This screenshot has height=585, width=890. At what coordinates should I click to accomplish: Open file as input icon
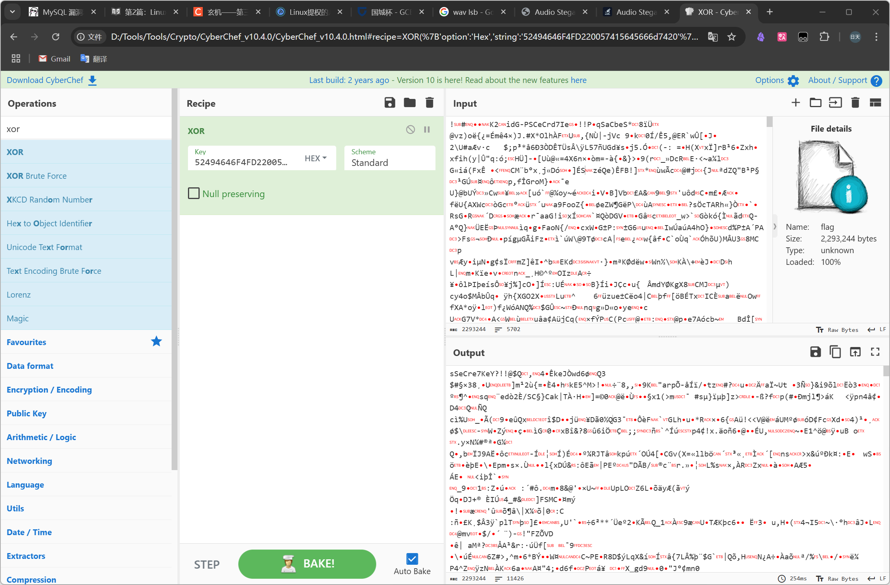835,103
